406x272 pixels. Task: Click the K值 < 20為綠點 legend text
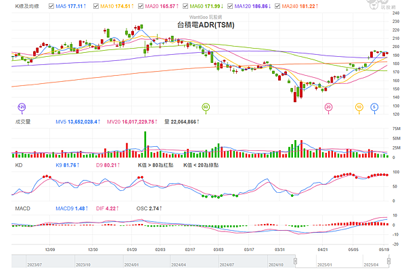201,165
